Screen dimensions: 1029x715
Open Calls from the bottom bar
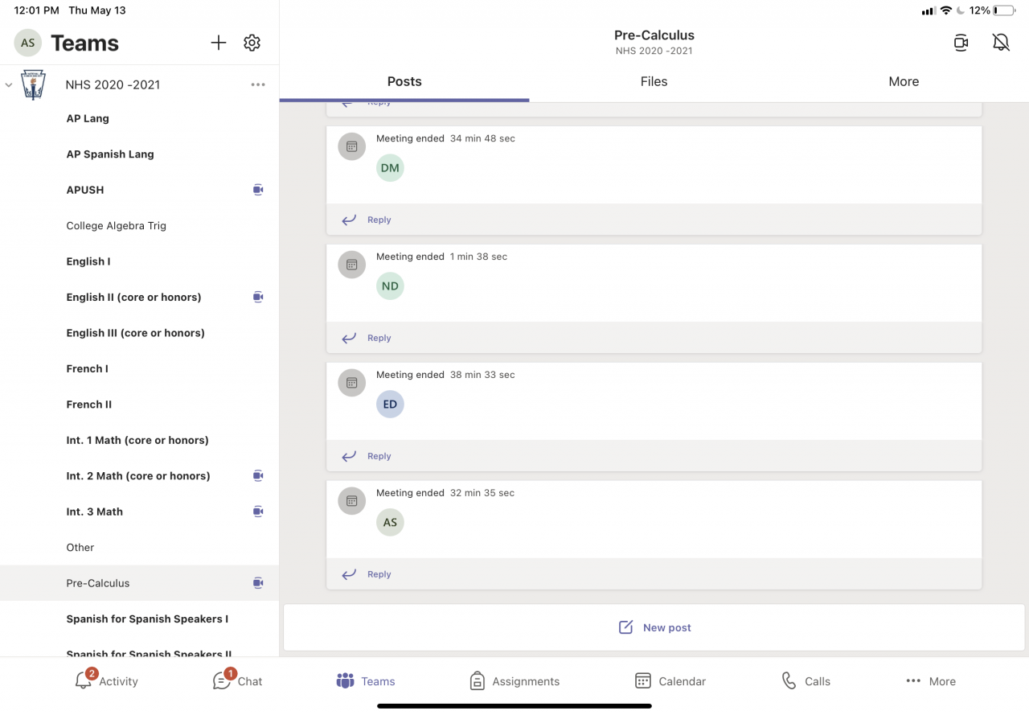coord(806,681)
